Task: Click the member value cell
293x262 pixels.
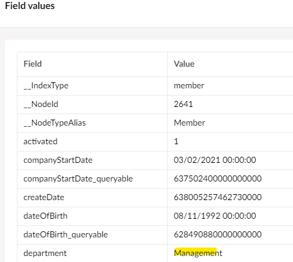Action: pos(189,86)
